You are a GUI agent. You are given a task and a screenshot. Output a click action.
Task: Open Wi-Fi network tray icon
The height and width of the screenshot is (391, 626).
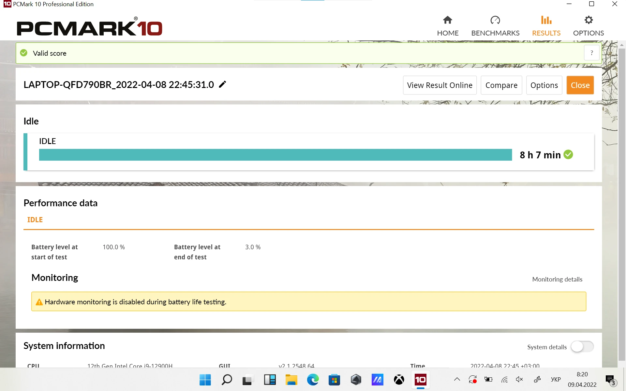[504, 379]
